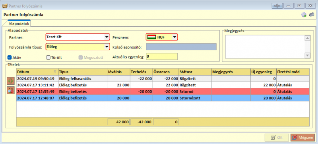
Task: Click the Sztornó status cell
Action: pyautogui.click(x=195, y=91)
